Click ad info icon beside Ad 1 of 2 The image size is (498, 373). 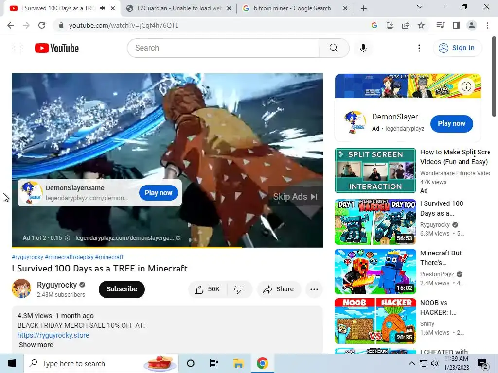click(x=67, y=238)
